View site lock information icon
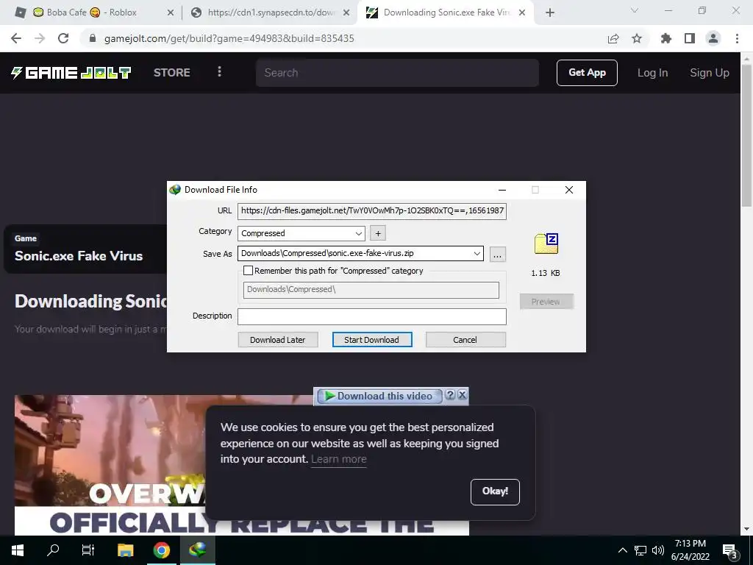The image size is (753, 565). pyautogui.click(x=93, y=38)
